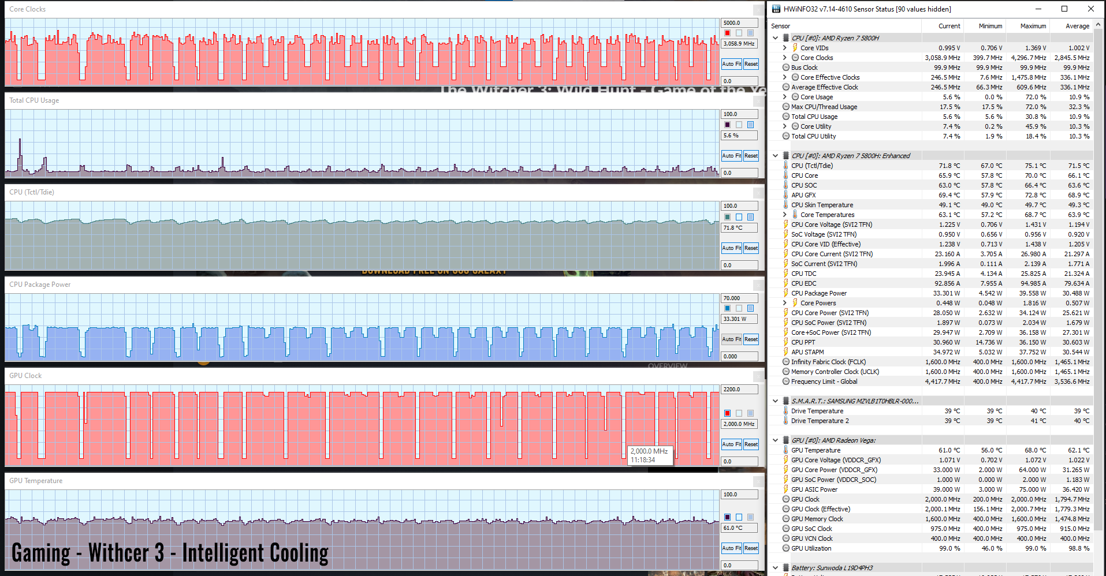Click the clock icon next to GPU Utilization

click(x=786, y=548)
